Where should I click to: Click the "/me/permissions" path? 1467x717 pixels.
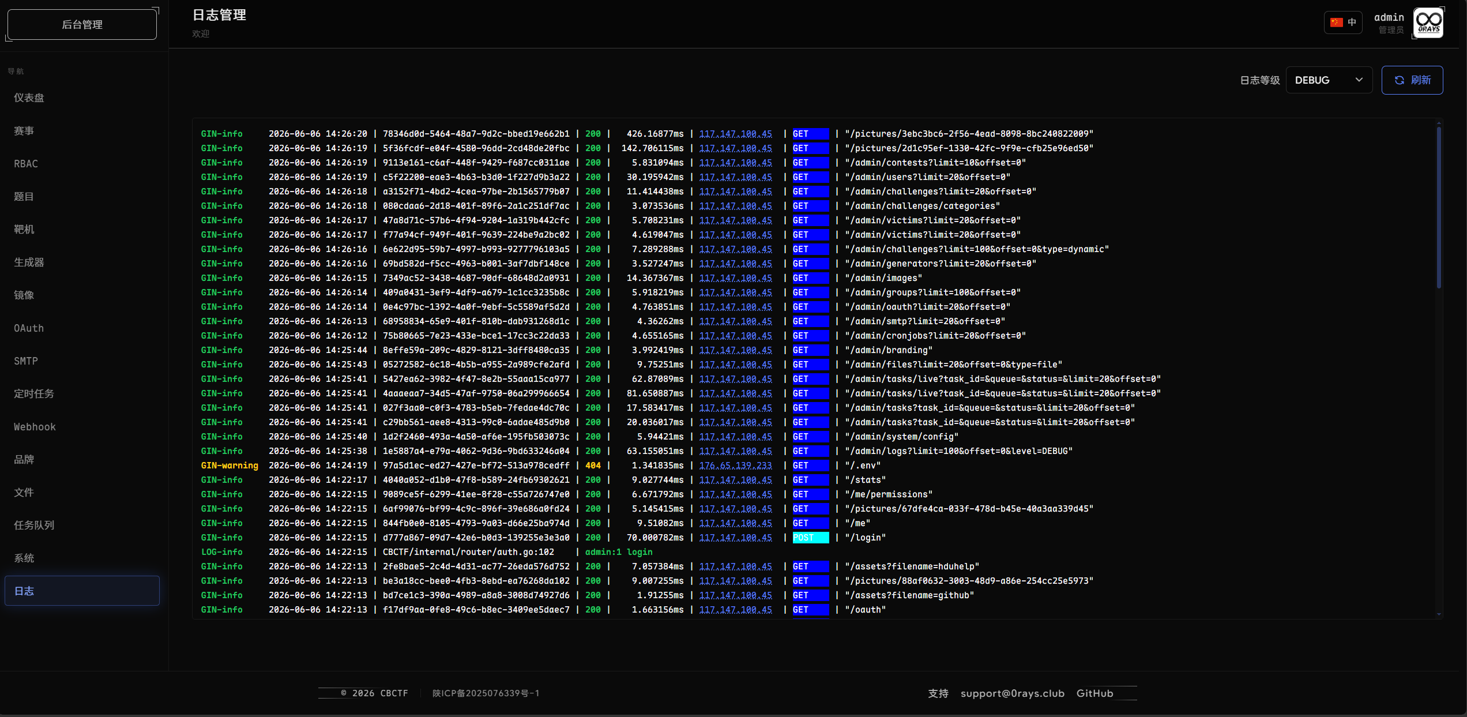coord(888,494)
